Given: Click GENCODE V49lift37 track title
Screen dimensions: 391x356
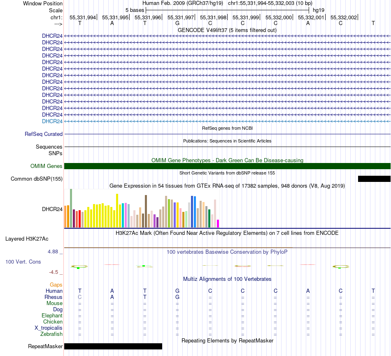Looking at the screenshot, I should tap(227, 30).
